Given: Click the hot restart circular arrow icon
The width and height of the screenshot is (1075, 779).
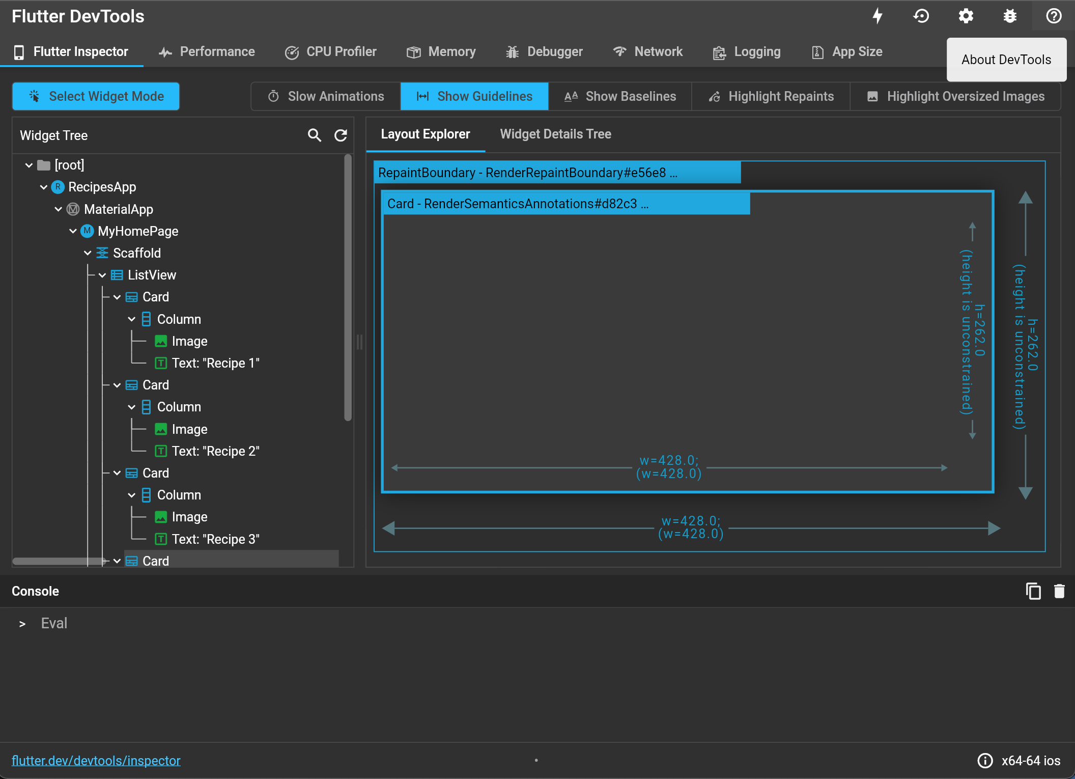Looking at the screenshot, I should coord(921,16).
